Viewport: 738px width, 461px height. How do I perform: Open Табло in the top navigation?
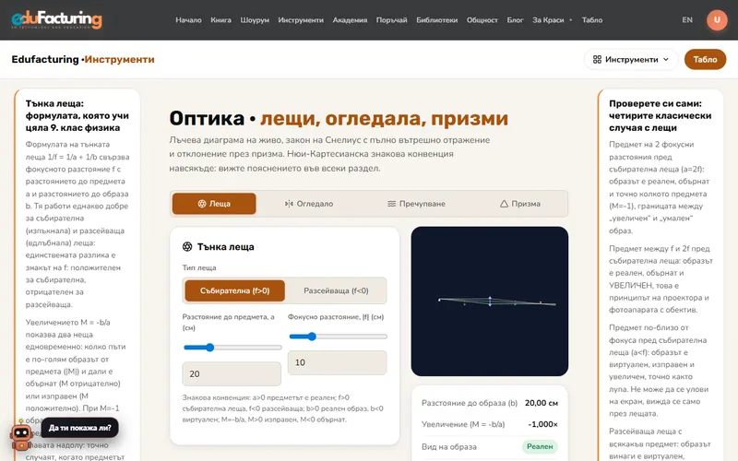(x=592, y=19)
